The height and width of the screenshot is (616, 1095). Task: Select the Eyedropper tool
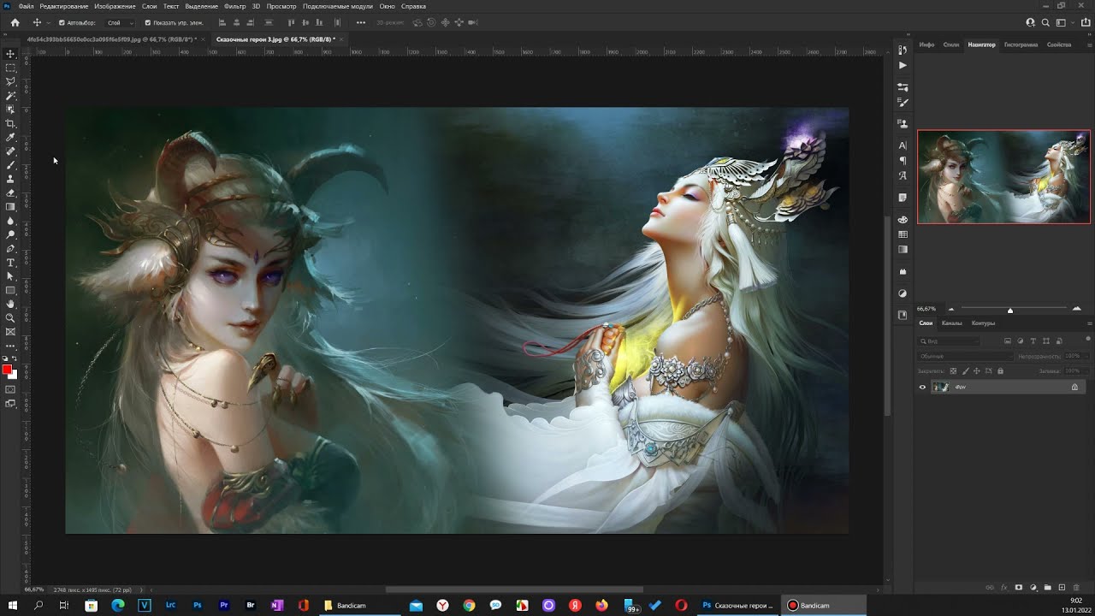[x=10, y=137]
